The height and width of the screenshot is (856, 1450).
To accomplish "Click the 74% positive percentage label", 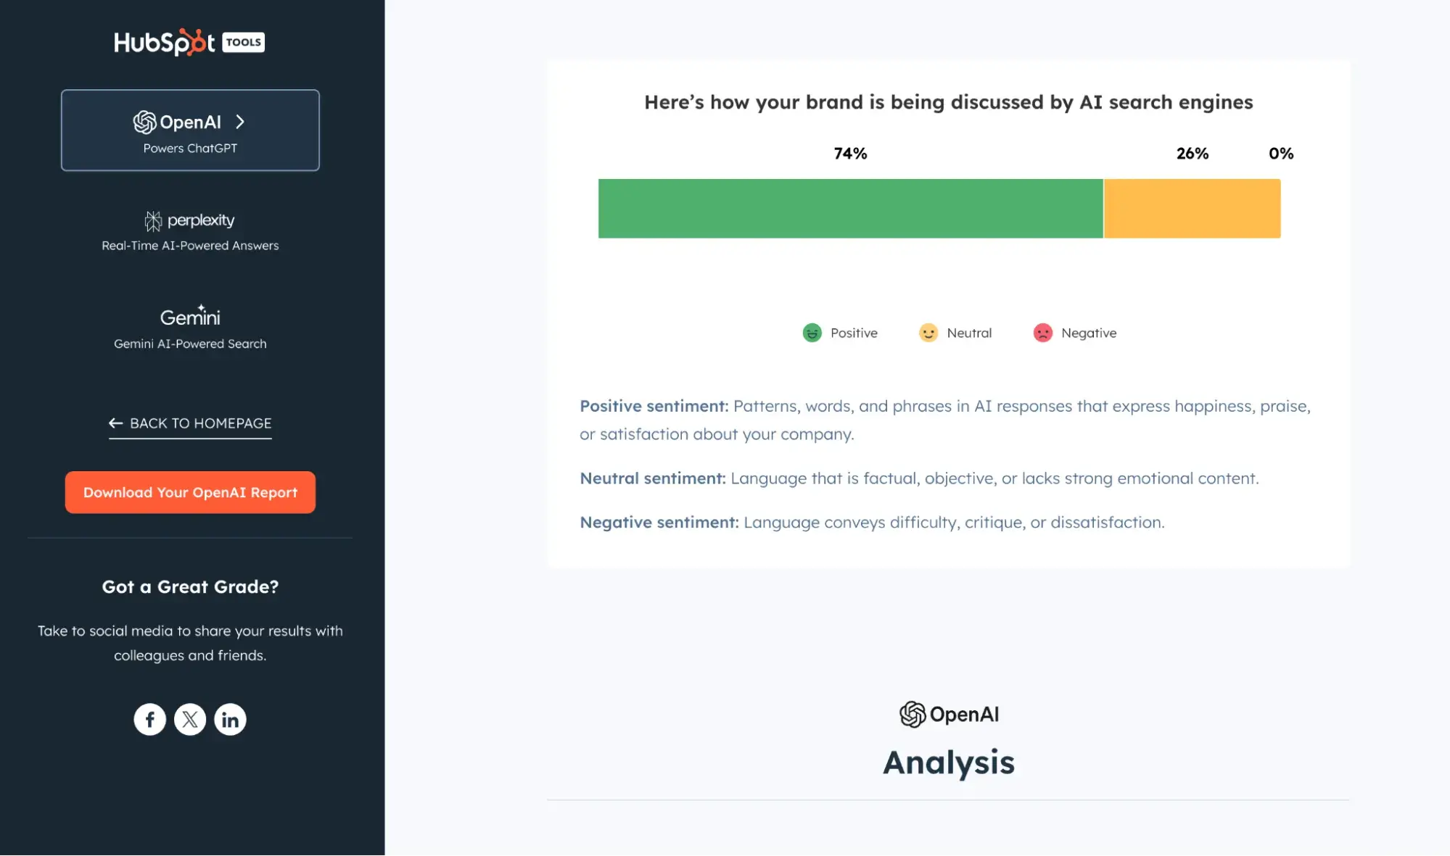I will point(850,154).
